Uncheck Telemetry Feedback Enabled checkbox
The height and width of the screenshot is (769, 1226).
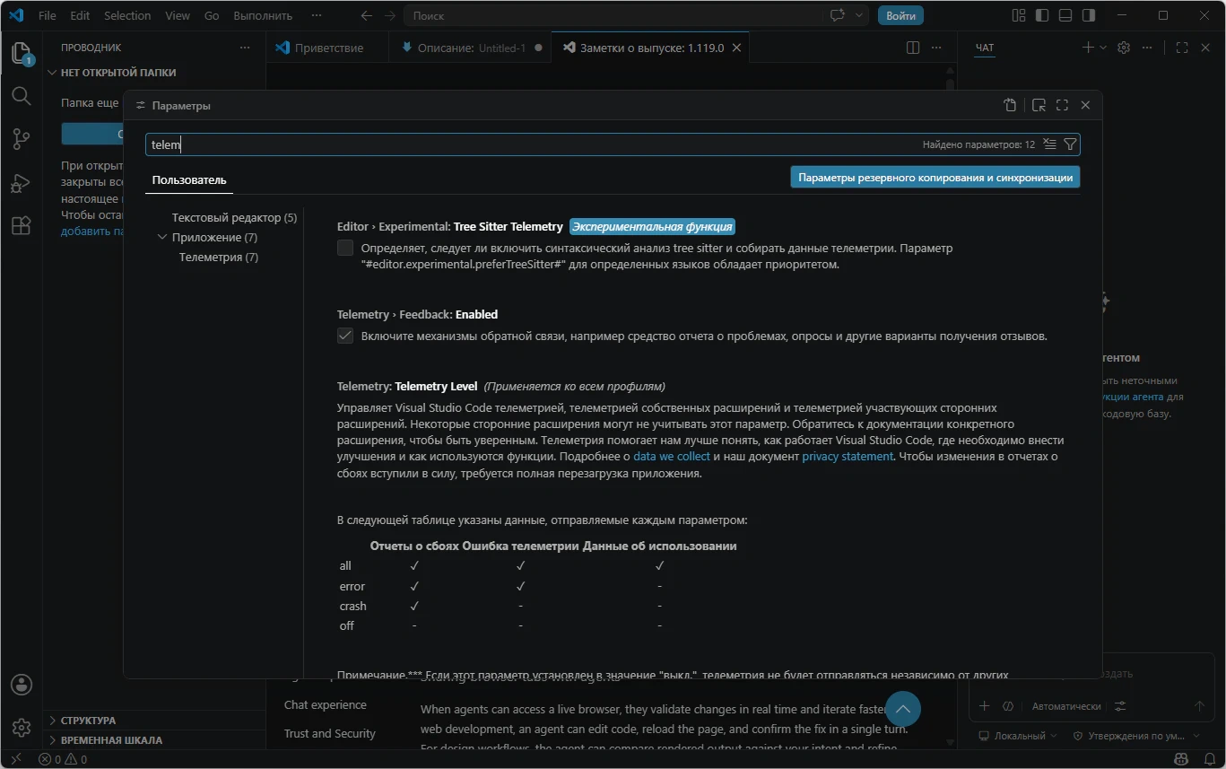point(345,336)
